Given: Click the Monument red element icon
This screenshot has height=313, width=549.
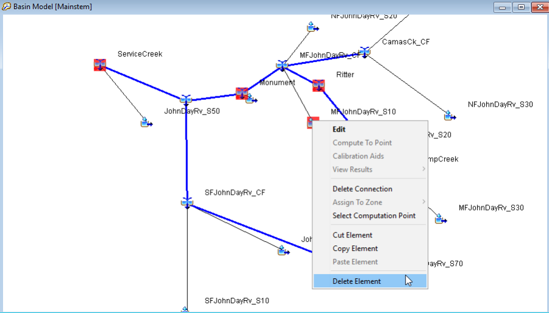Looking at the screenshot, I should pos(242,93).
